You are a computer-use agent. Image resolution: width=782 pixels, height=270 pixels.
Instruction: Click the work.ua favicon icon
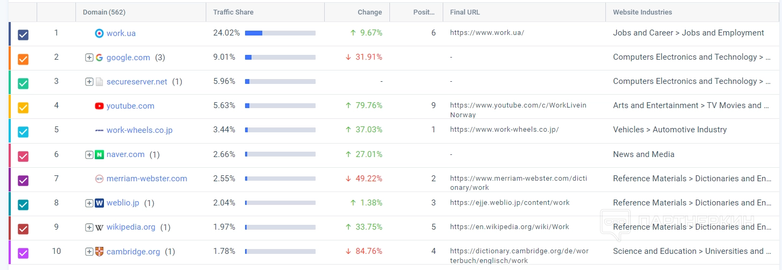99,33
